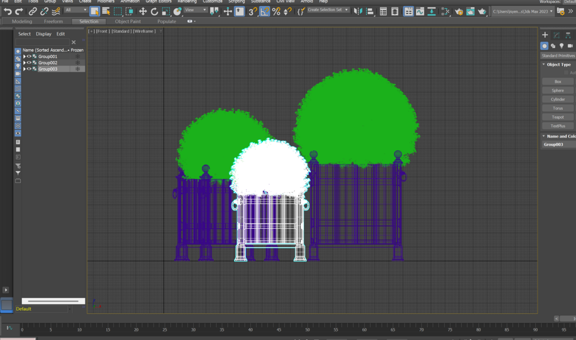Click the Align tool icon
This screenshot has height=340, width=576.
click(370, 11)
